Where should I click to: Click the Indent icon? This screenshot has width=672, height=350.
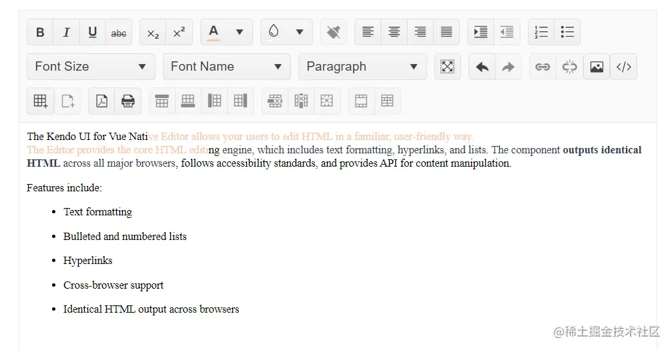[480, 32]
